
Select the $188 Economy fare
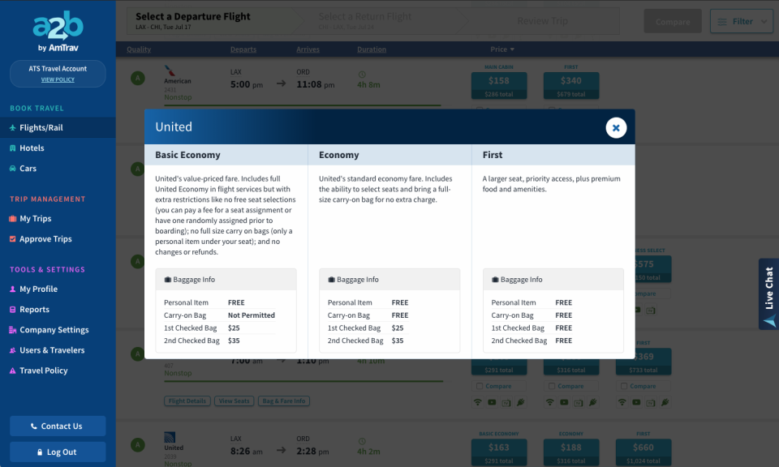pyautogui.click(x=570, y=452)
